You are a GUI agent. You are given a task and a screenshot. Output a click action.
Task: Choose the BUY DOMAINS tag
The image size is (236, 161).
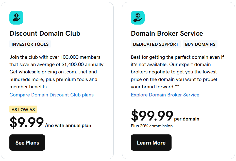coord(200,44)
